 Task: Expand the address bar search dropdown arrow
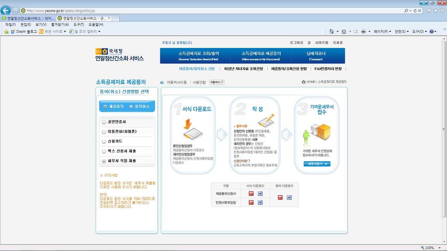410,11
